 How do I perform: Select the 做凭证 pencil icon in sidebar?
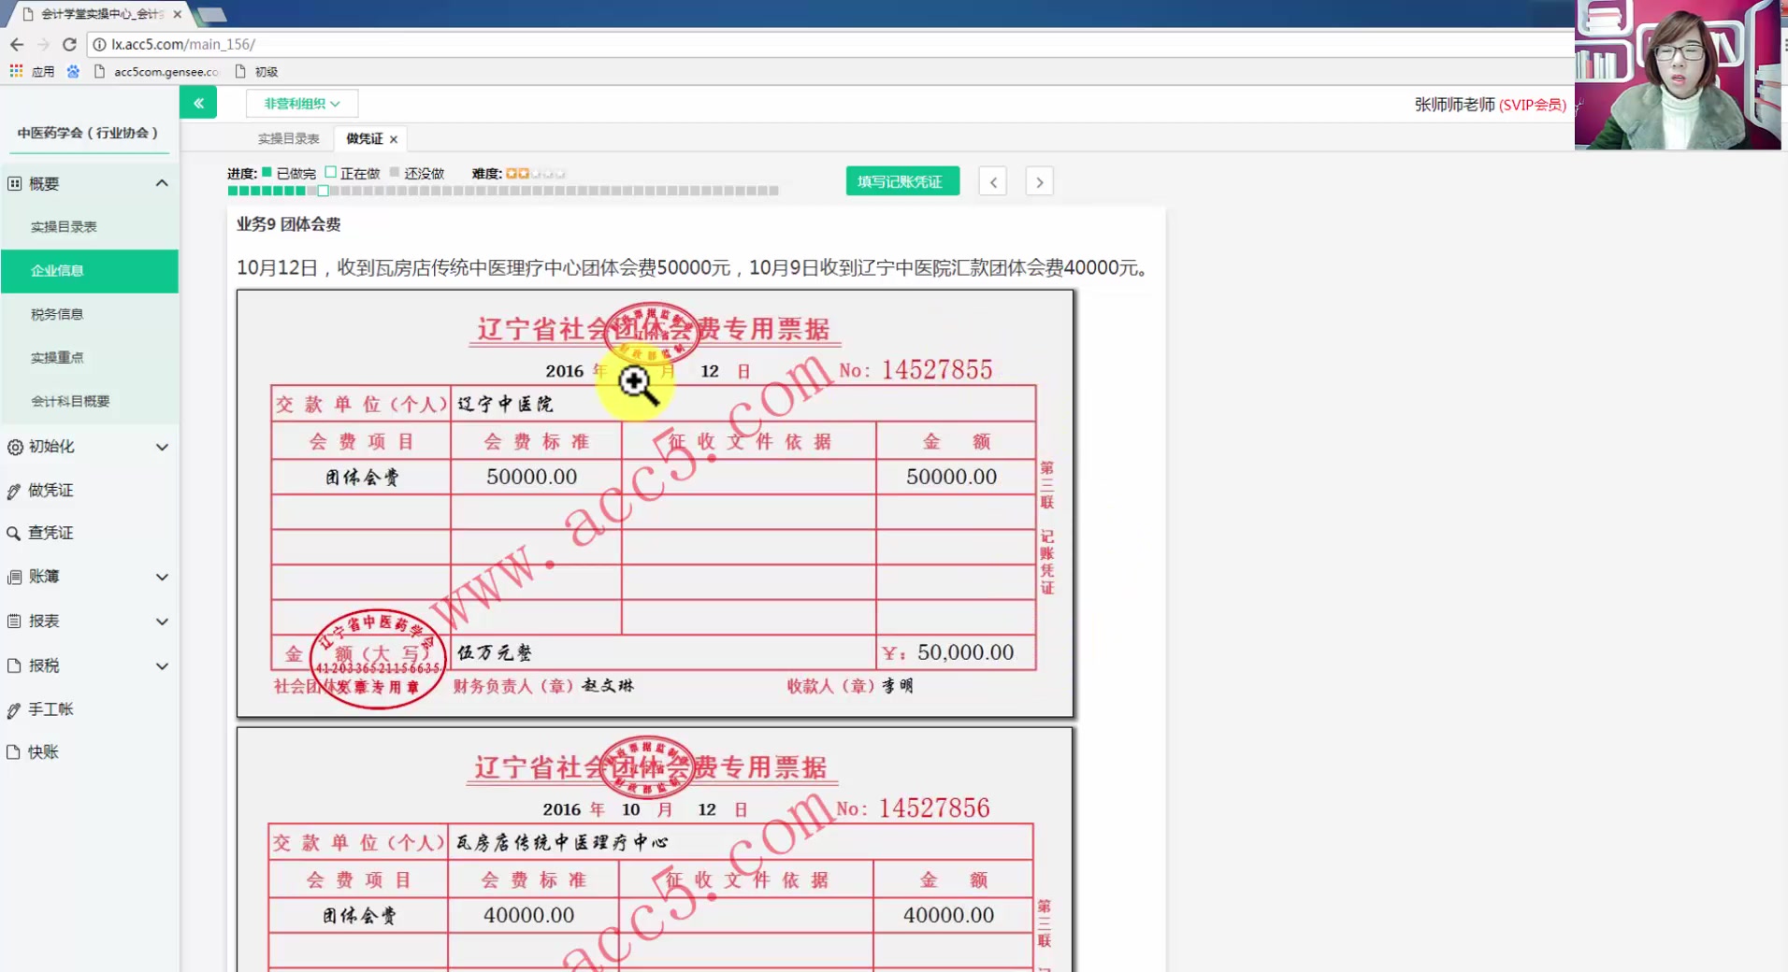13,490
